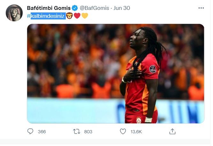Like the tweet with heart icon
This screenshot has width=213, height=146.
[123, 131]
